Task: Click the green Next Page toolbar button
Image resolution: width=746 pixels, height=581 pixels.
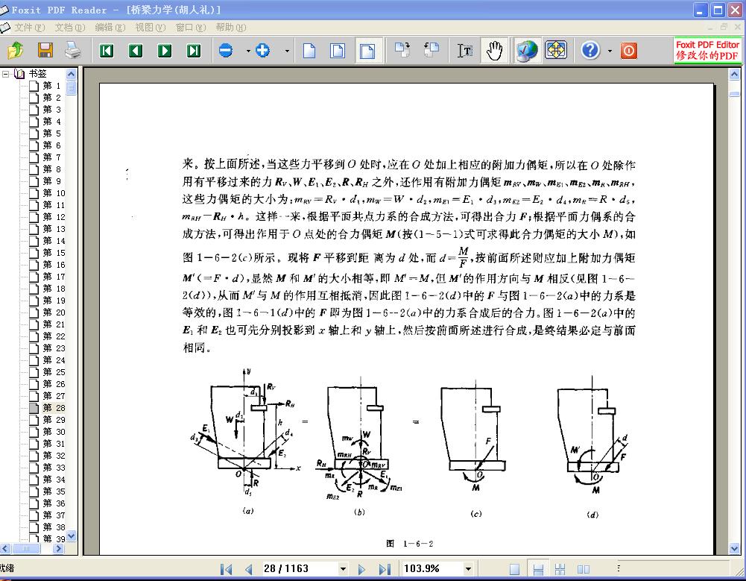Action: click(165, 51)
